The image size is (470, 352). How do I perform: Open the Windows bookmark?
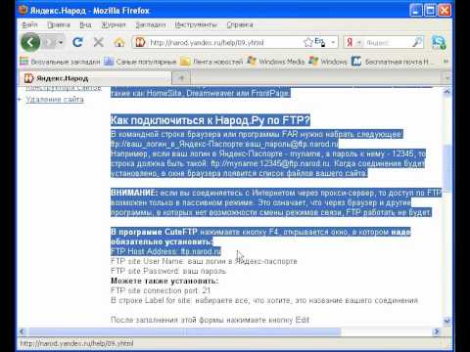click(328, 62)
